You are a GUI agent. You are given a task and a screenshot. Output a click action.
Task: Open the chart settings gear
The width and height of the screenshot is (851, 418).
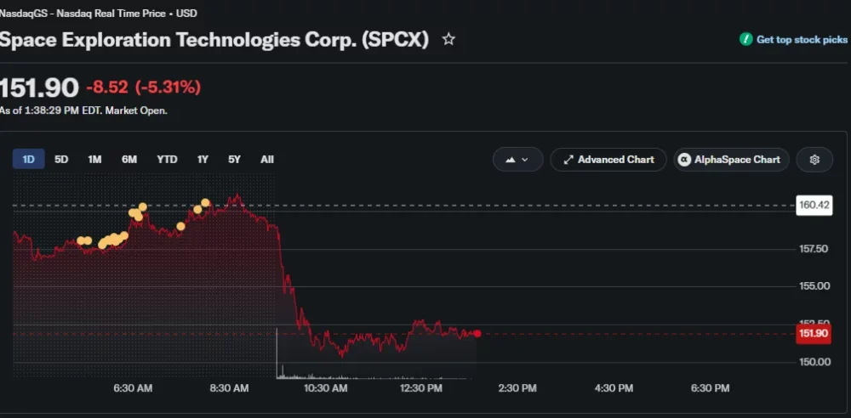[x=814, y=160]
